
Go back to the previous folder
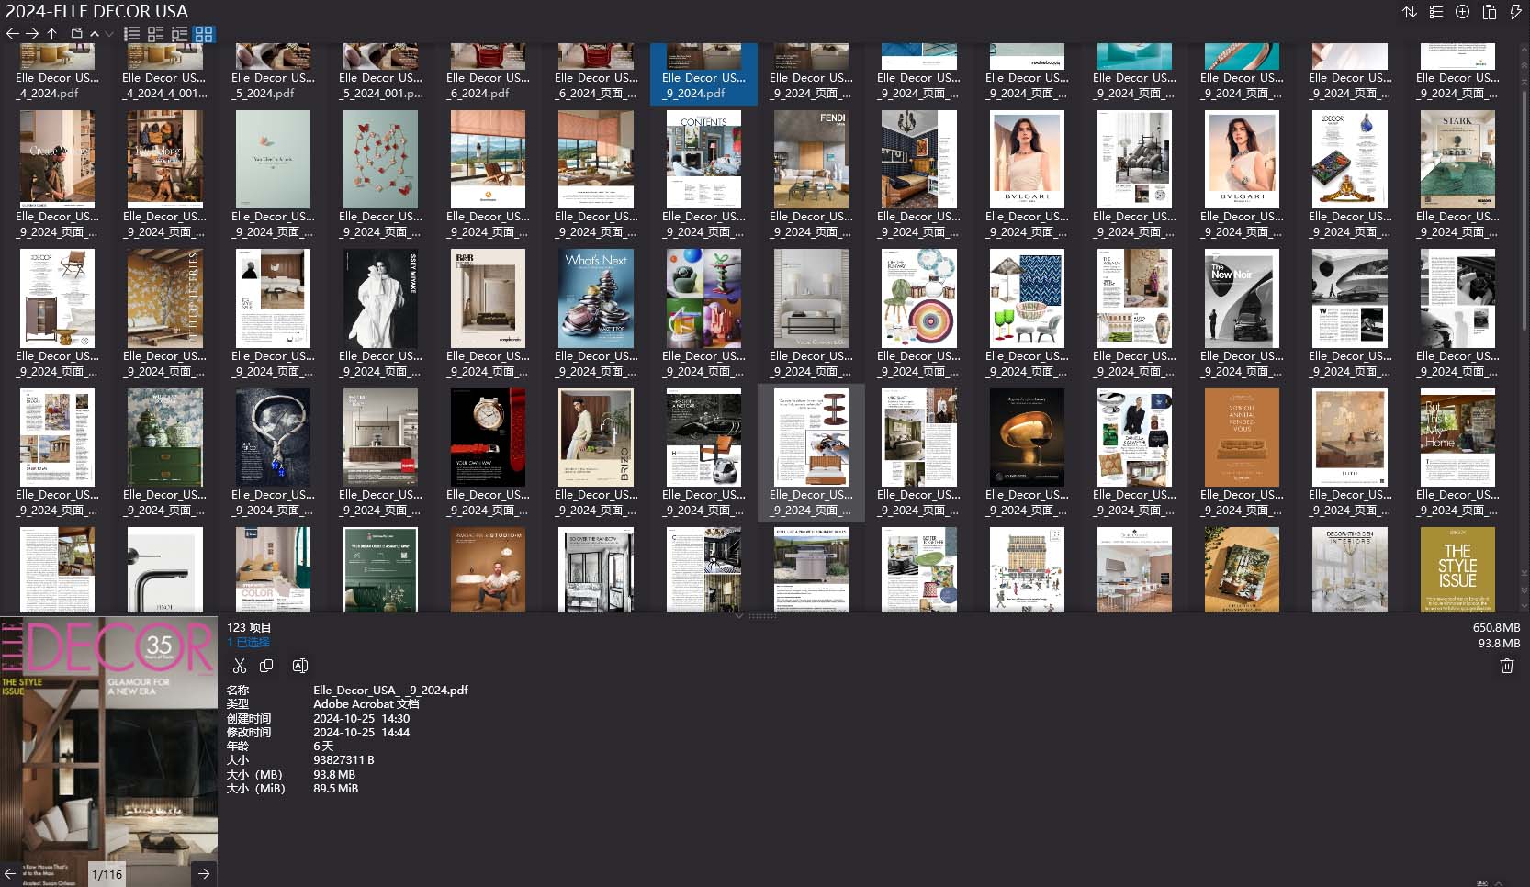pyautogui.click(x=12, y=33)
